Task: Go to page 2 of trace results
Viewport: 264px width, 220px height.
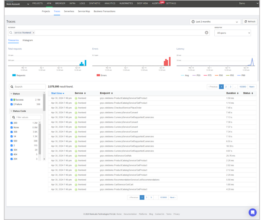Action: [226, 86]
